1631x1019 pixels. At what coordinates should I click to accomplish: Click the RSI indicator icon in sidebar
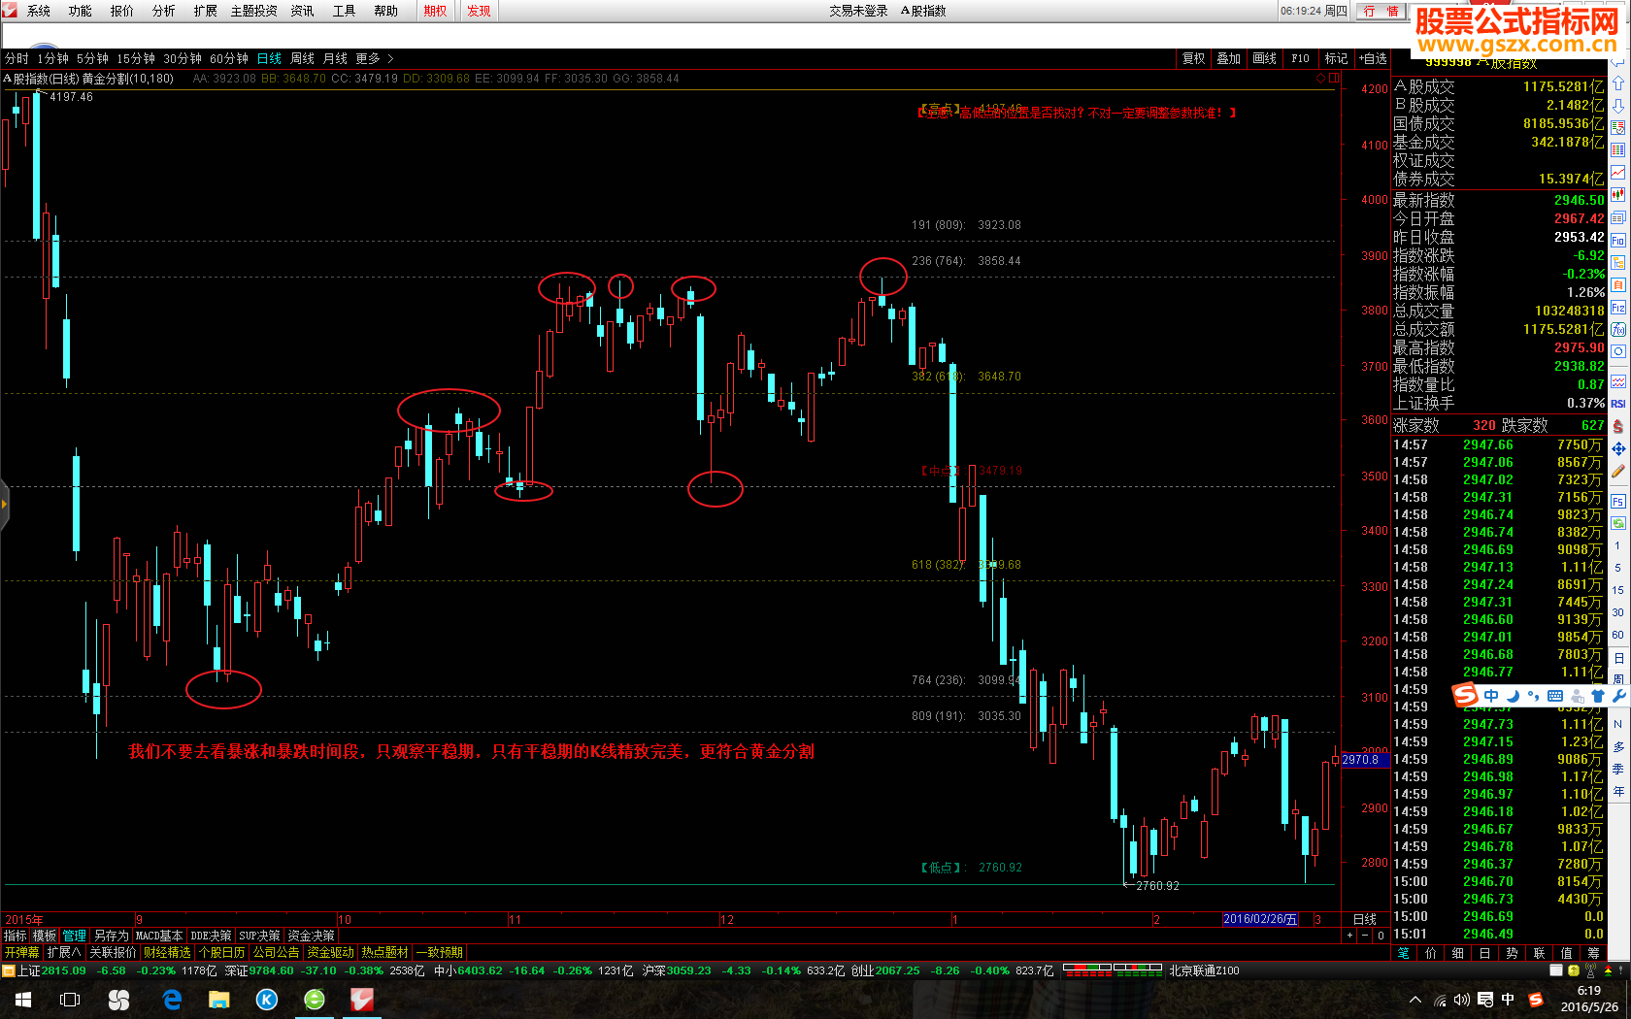tap(1618, 404)
